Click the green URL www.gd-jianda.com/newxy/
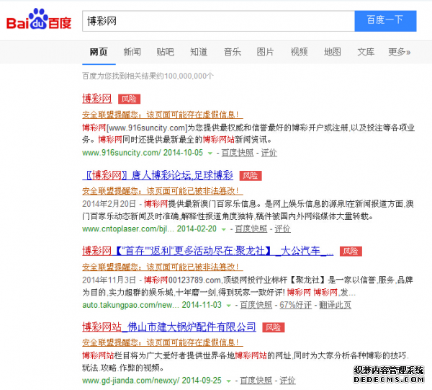Image resolution: width=432 pixels, height=390 pixels. pyautogui.click(x=130, y=381)
